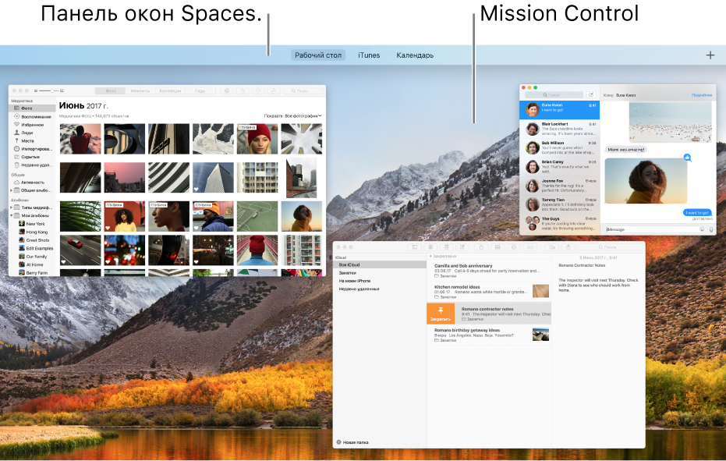Adjust the thumbnail zoom slider in Photos toolbar
Viewport: 726px width, 461px height.
(50, 90)
